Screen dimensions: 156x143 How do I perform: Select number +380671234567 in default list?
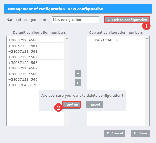[36, 68]
